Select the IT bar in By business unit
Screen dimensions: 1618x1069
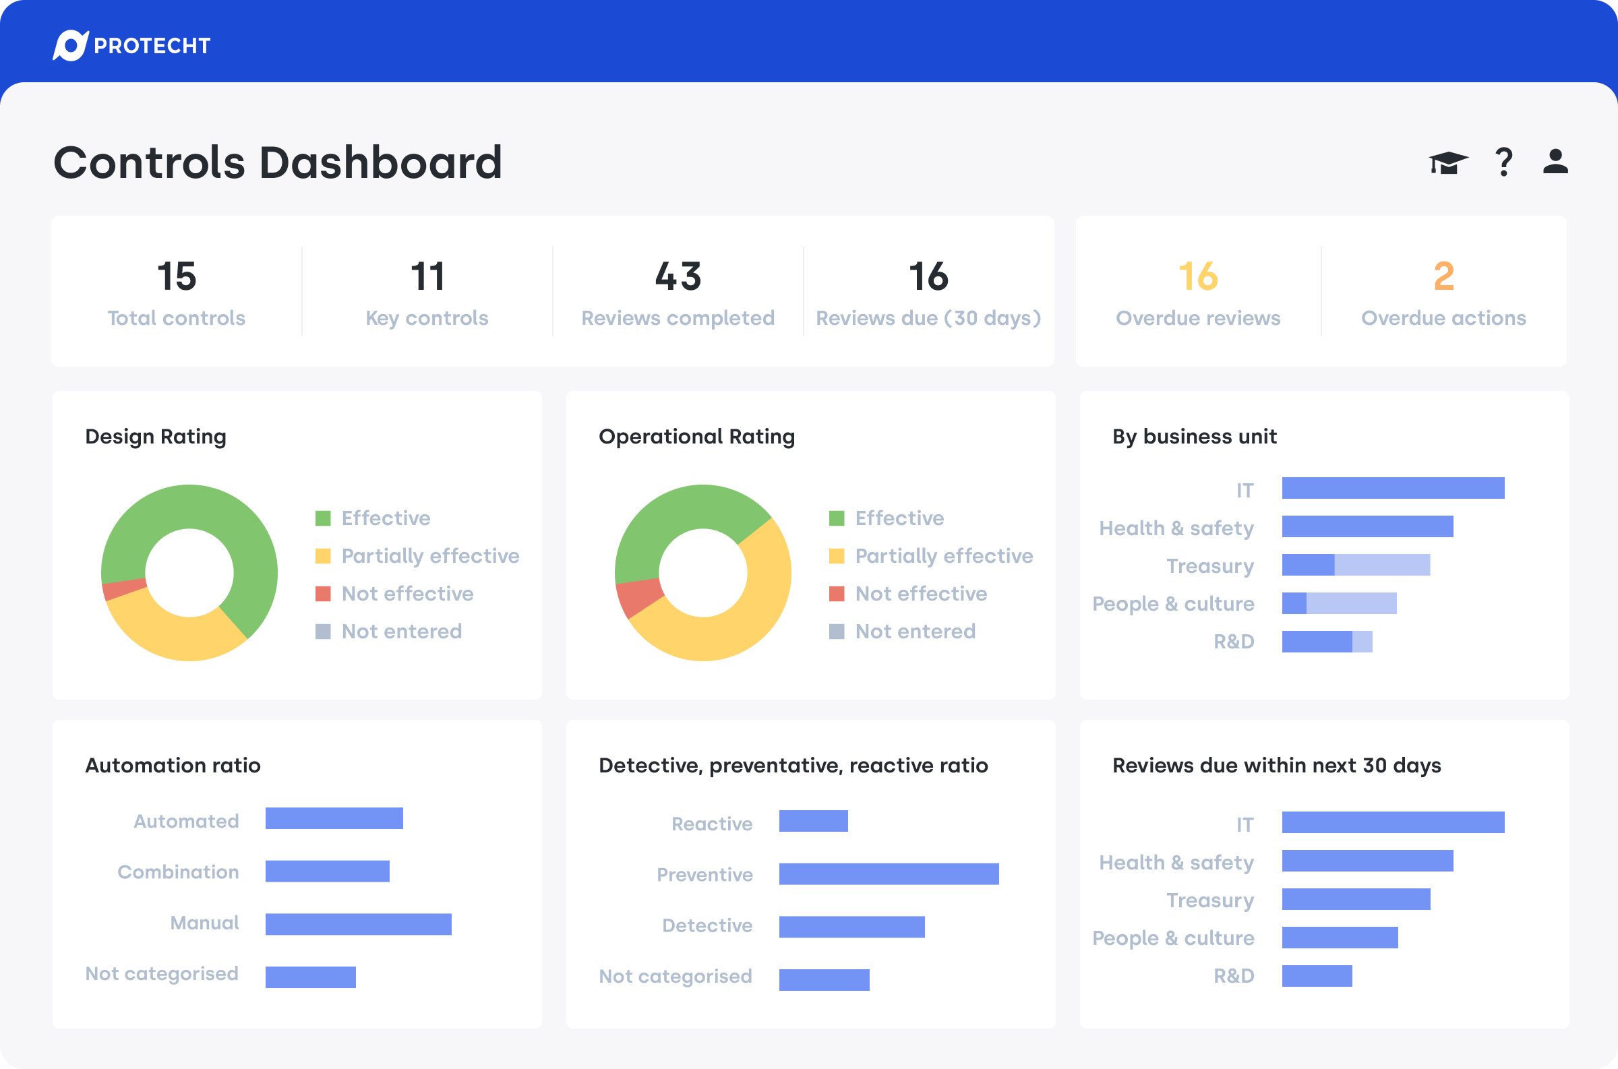1392,488
